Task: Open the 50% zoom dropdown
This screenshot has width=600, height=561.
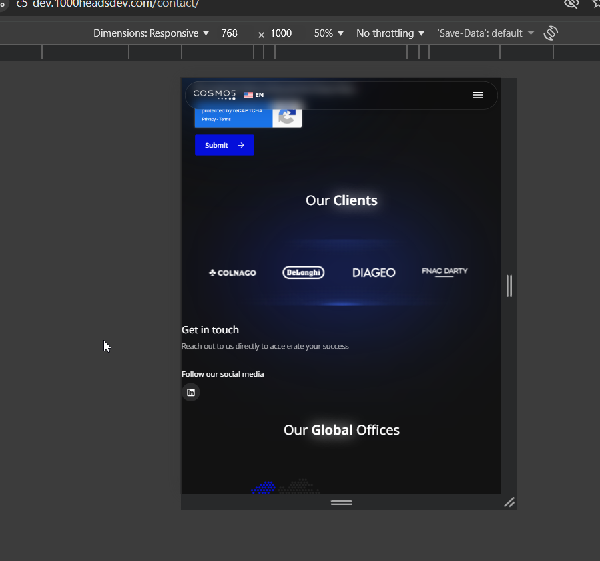Action: 328,33
